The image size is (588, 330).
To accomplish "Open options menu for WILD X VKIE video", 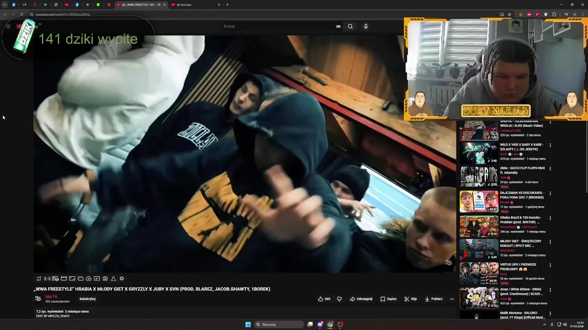I will click(550, 145).
